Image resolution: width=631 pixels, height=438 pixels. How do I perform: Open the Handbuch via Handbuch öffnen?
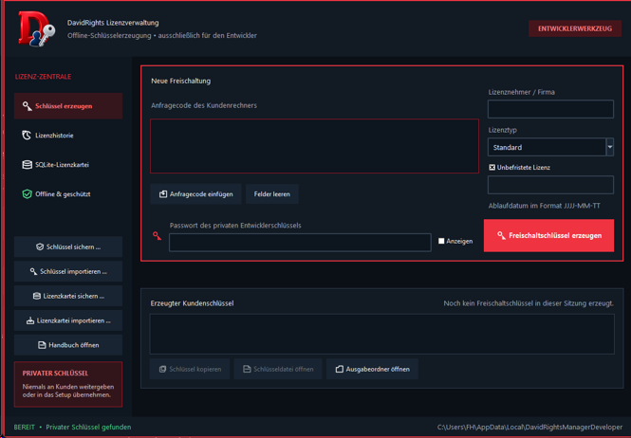tap(68, 345)
